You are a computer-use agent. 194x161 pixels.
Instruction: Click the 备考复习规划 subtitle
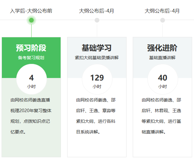(x=31, y=58)
